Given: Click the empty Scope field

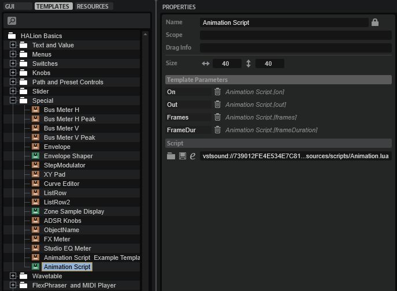Looking at the screenshot, I should click(296, 35).
